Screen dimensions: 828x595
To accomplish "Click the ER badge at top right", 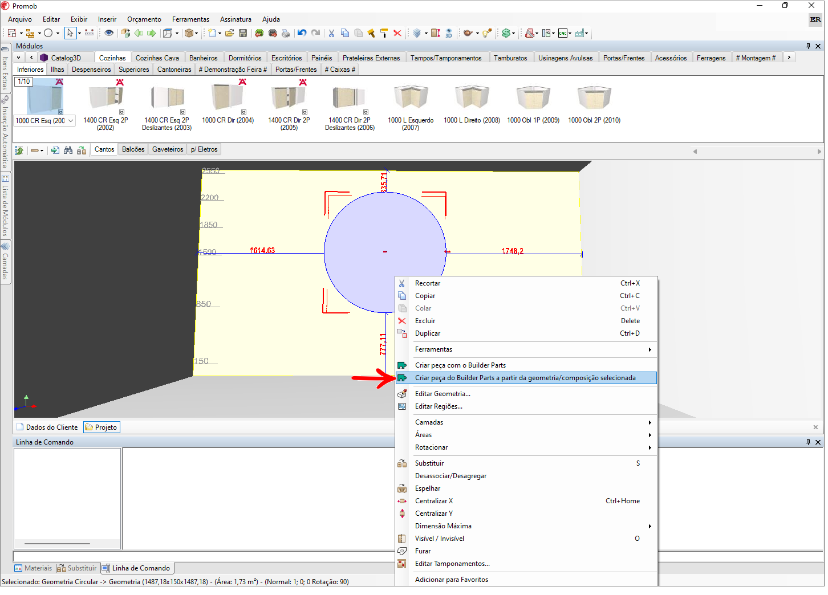I will click(815, 19).
